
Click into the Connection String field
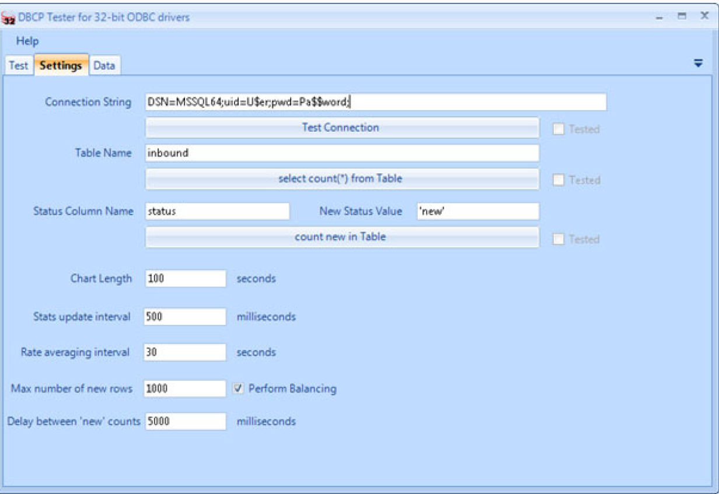[375, 102]
